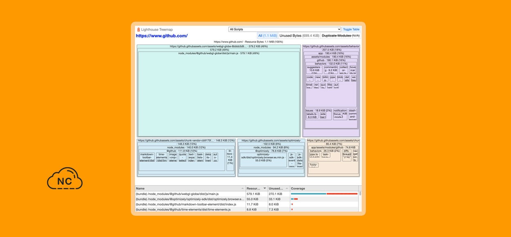Click the 33.1 KiB unused cell
The image size is (511, 237).
[278, 199]
